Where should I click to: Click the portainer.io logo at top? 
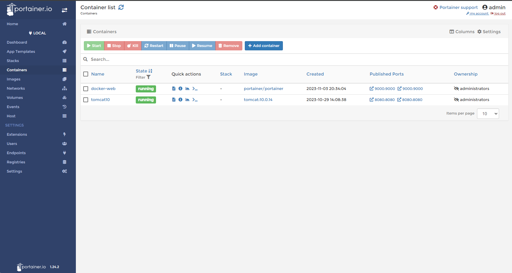click(x=29, y=9)
